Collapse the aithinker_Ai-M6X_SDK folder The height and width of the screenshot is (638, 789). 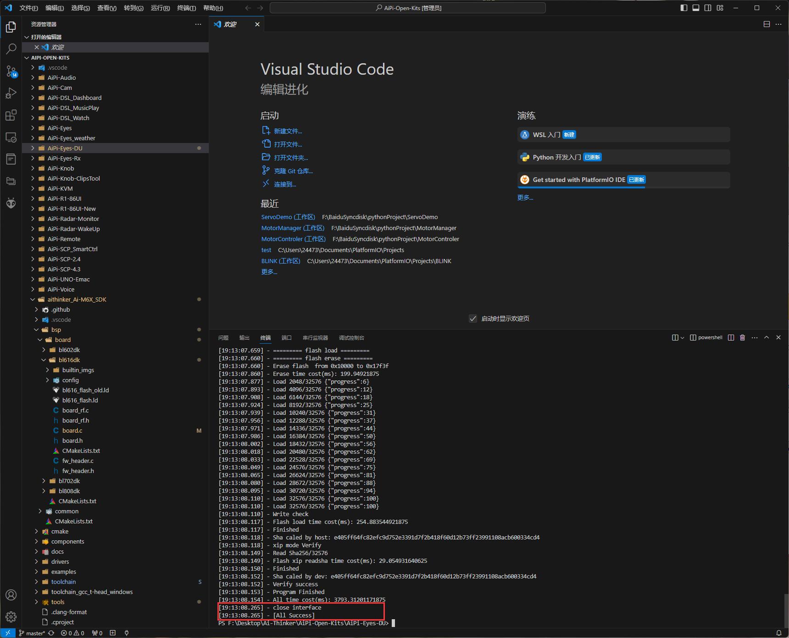point(33,299)
